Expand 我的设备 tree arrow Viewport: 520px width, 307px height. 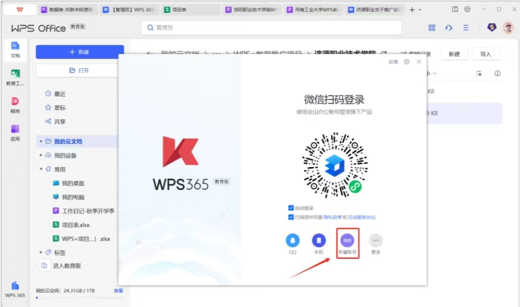coord(41,156)
